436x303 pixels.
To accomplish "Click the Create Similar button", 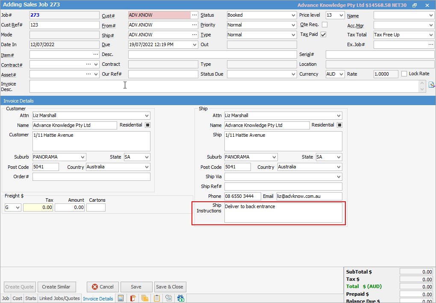I will pos(56,287).
